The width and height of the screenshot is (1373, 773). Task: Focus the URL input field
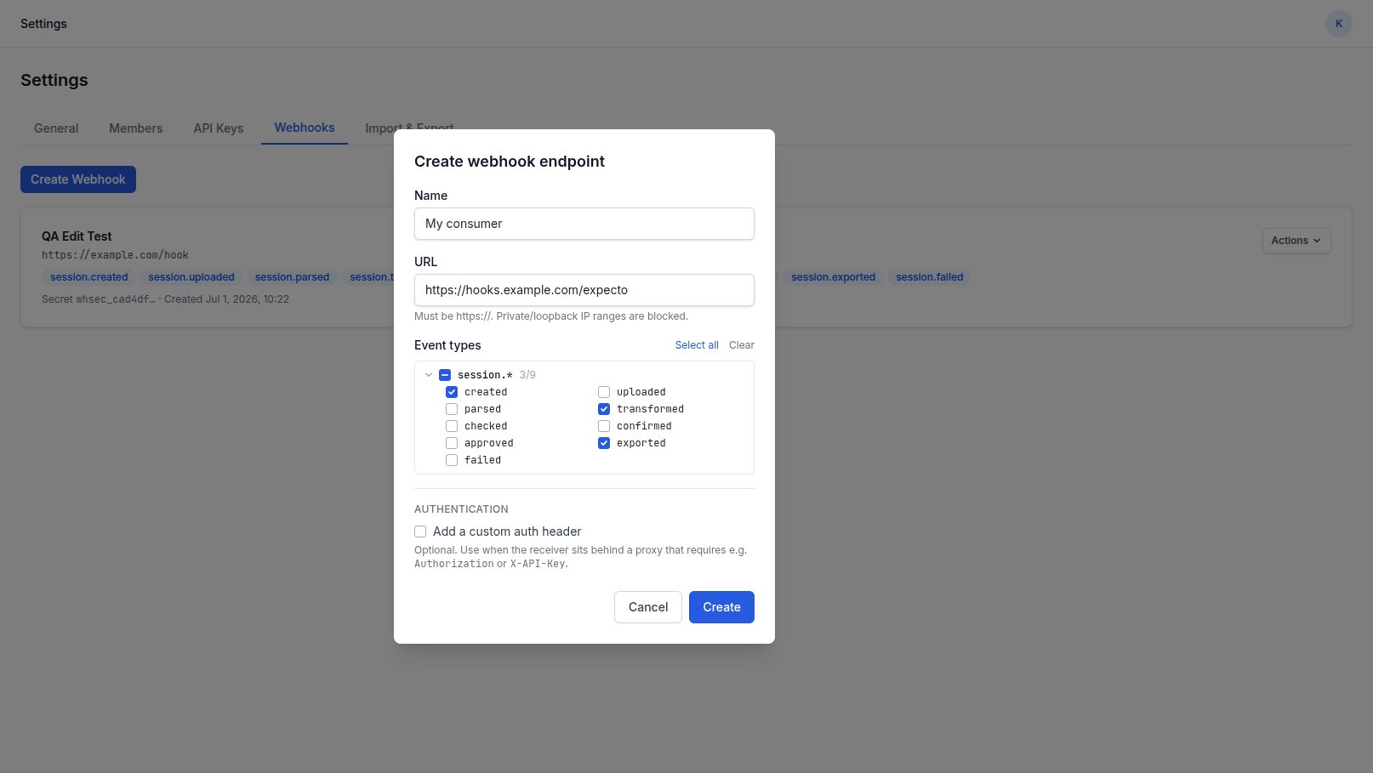coord(584,290)
